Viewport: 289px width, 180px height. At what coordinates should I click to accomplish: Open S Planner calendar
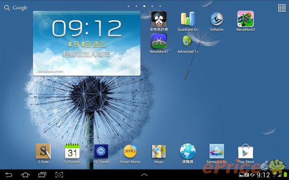coord(72,152)
